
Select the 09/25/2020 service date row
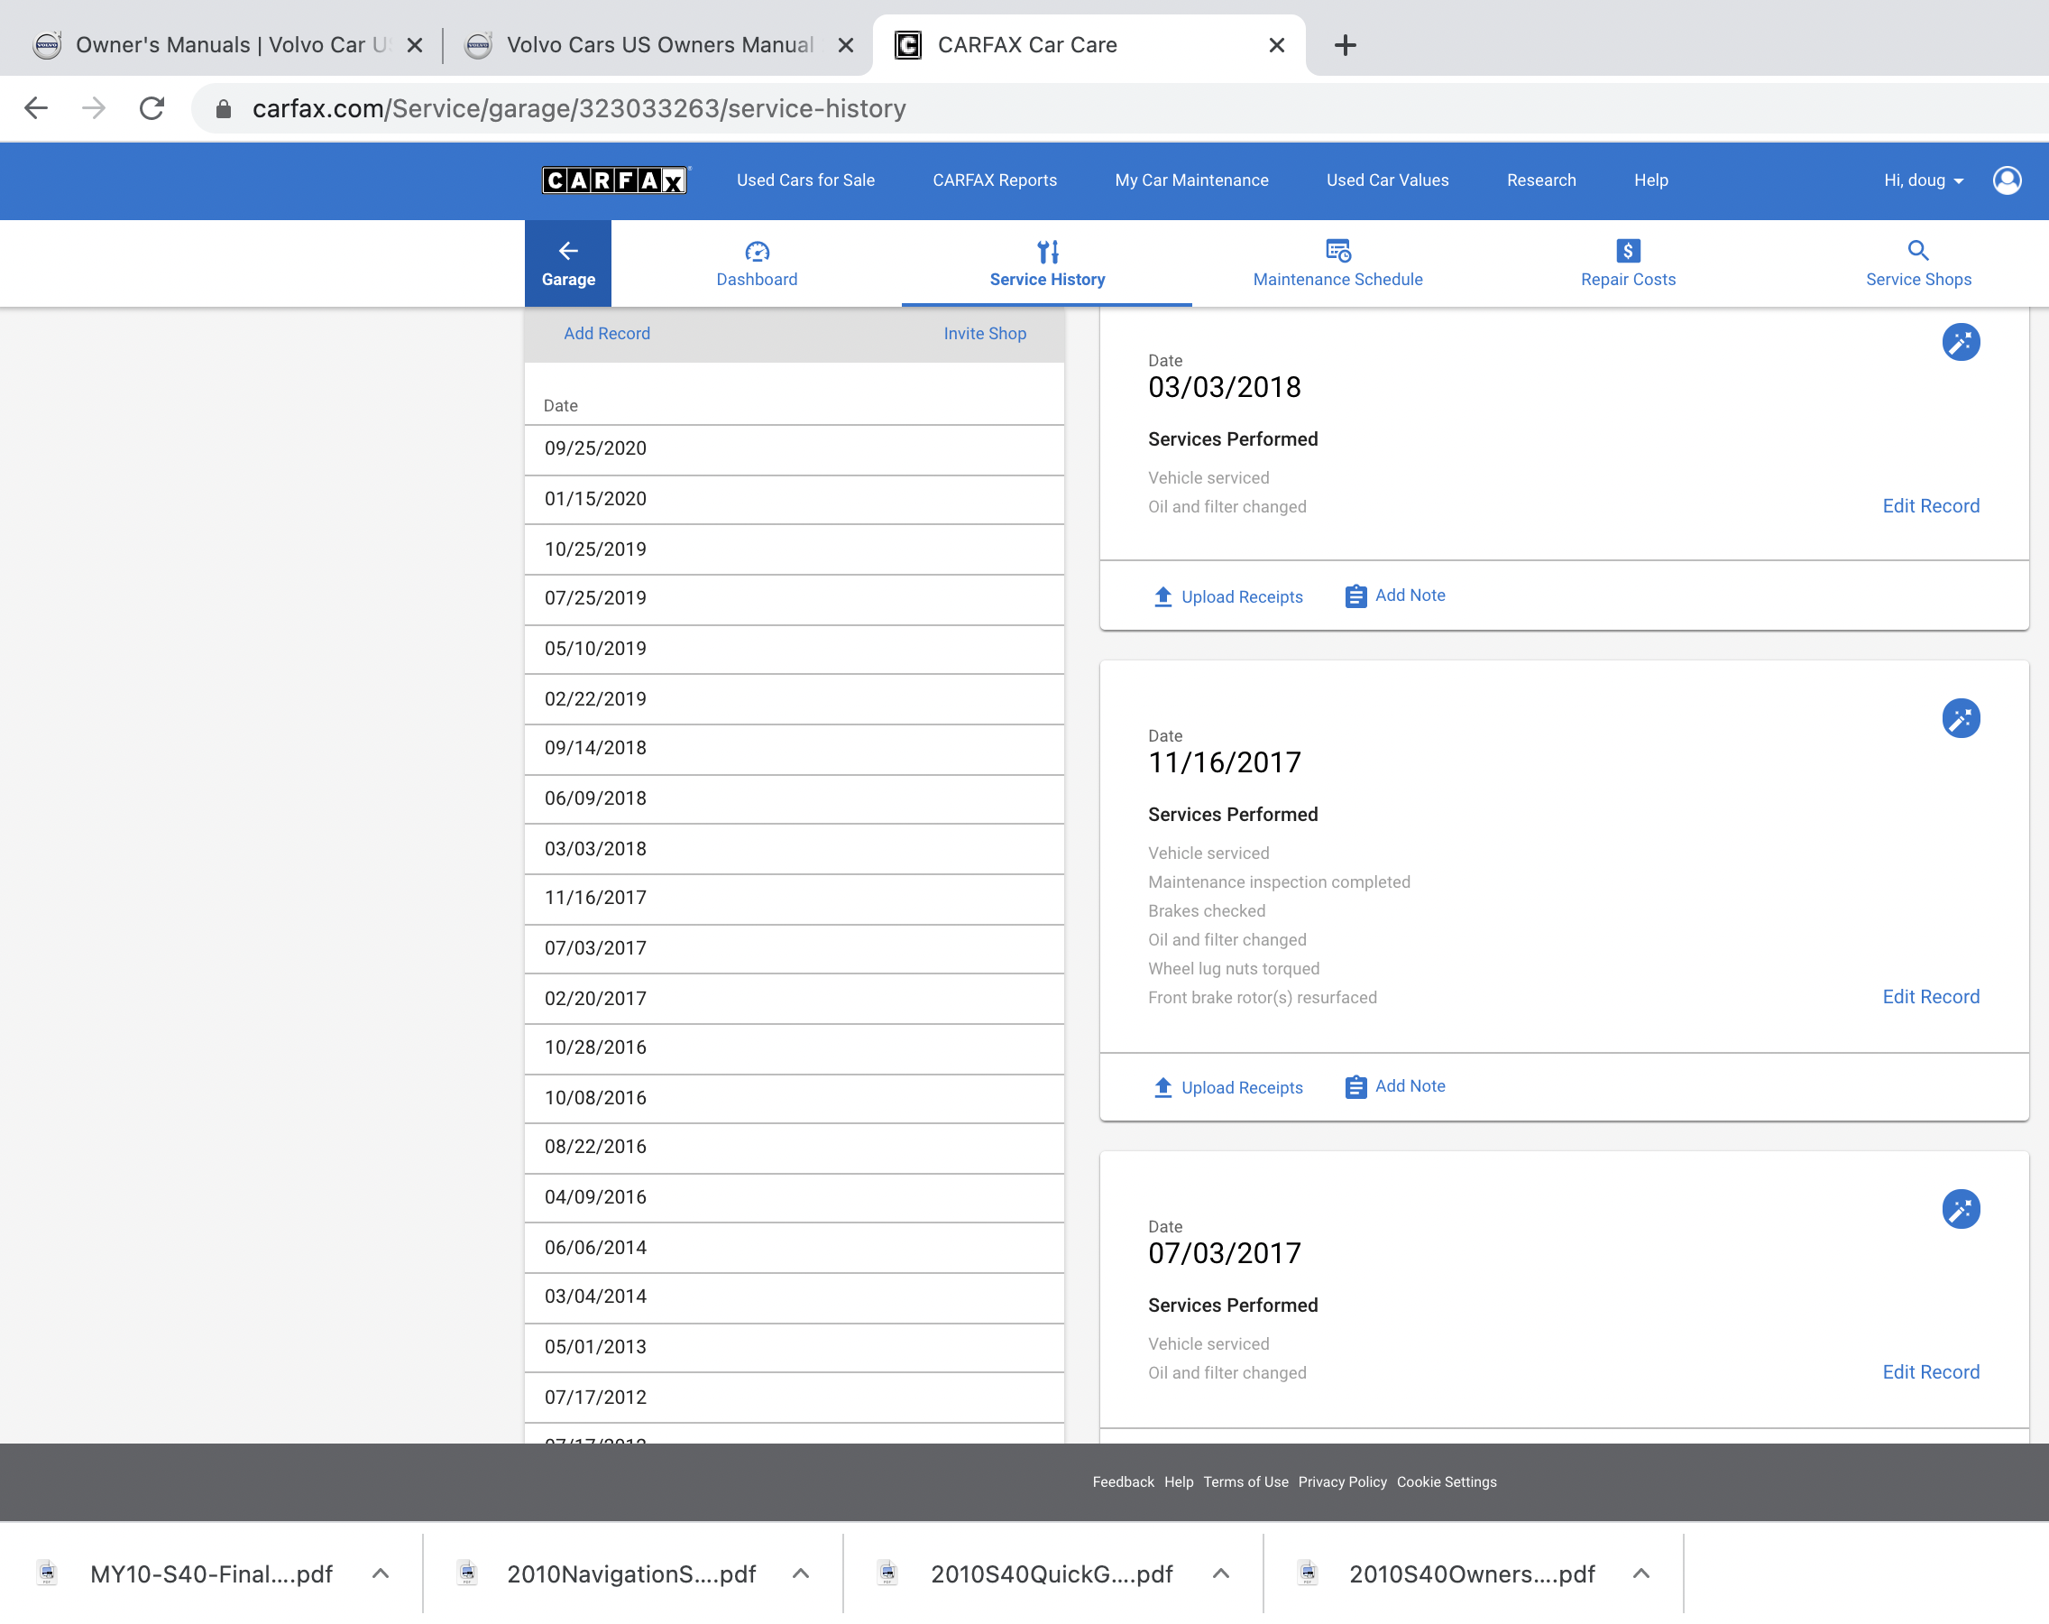794,448
